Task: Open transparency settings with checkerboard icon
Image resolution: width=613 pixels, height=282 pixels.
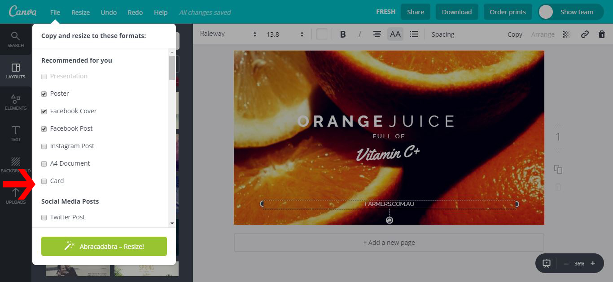Action: pos(566,34)
